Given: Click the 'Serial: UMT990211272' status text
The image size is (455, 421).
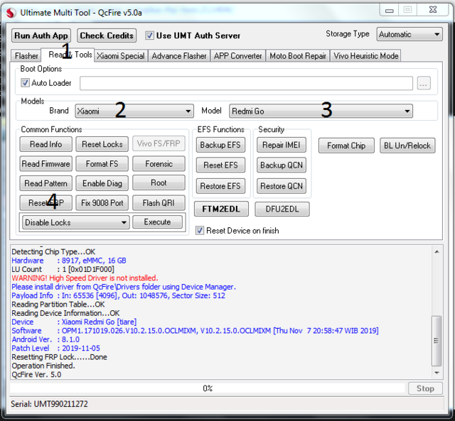Looking at the screenshot, I should [49, 404].
